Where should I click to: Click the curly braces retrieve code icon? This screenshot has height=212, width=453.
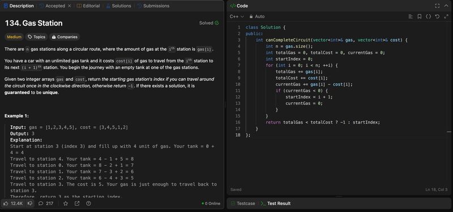[429, 17]
